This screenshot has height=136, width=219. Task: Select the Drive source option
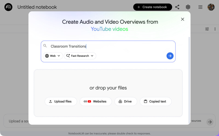[126, 101]
